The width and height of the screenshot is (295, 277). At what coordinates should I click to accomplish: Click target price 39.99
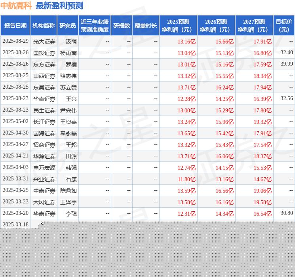tap(287, 64)
